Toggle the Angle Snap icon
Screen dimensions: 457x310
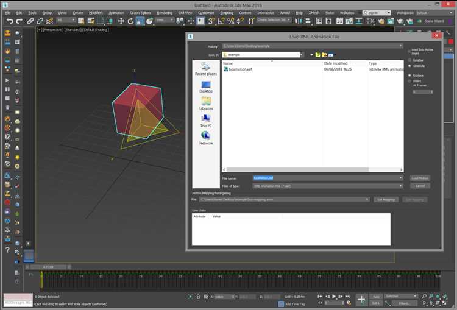[x=221, y=21]
